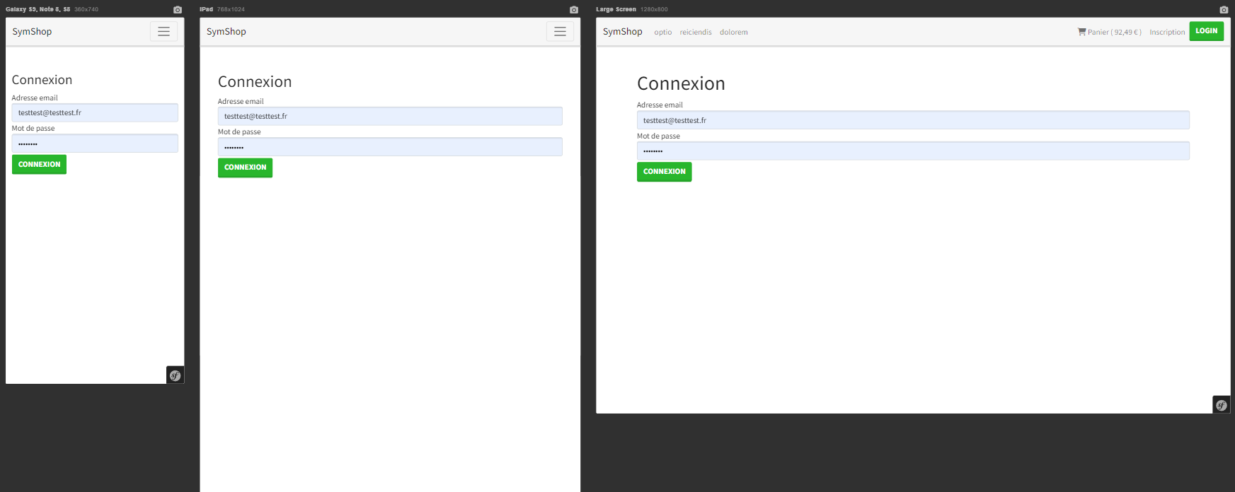The width and height of the screenshot is (1235, 492).
Task: Focus the Adresse email field in Large Screen viewport
Action: coord(913,120)
